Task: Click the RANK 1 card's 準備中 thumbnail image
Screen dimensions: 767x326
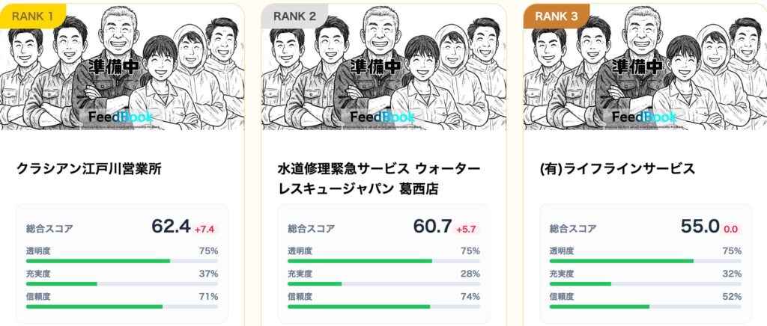Action: (x=122, y=67)
